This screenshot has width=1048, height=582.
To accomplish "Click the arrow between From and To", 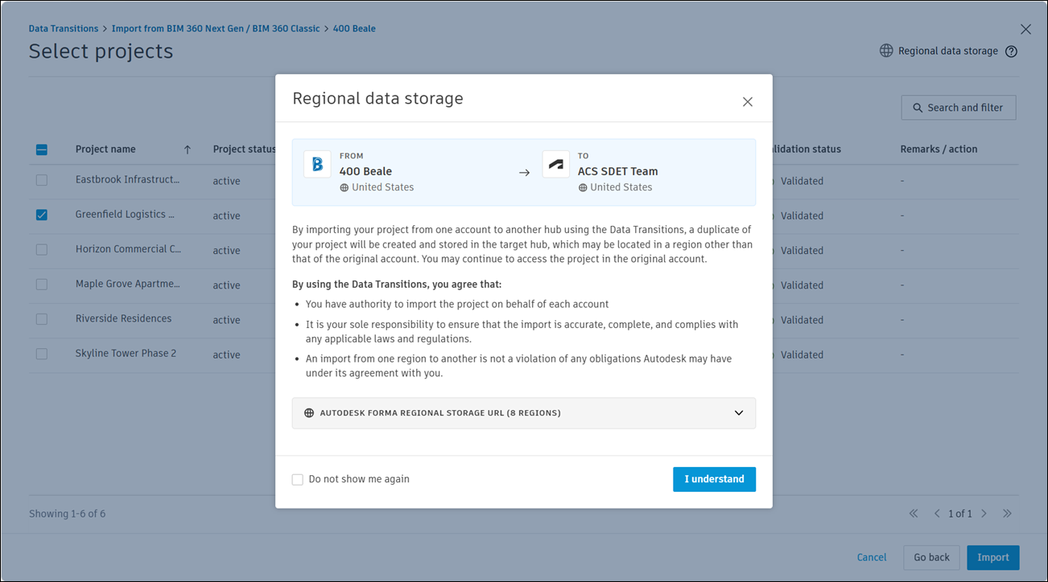I will tap(524, 172).
